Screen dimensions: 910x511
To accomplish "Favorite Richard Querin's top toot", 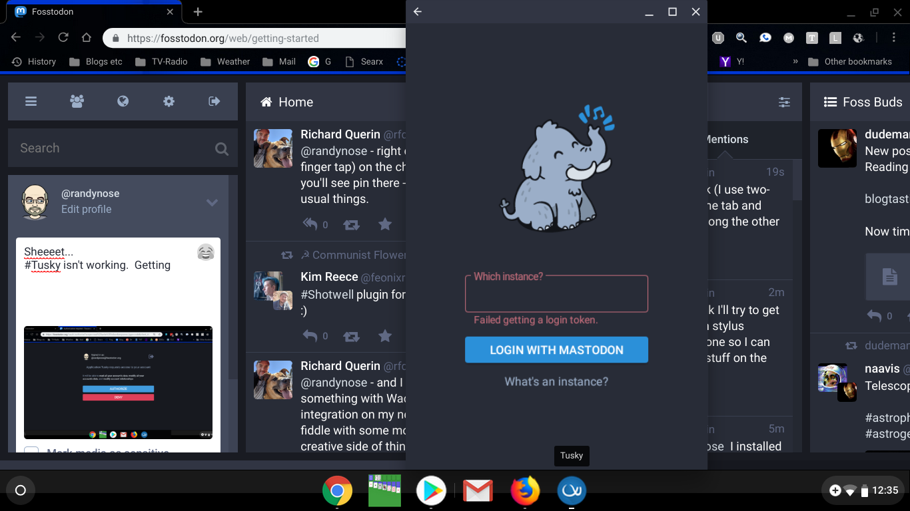I will [384, 224].
